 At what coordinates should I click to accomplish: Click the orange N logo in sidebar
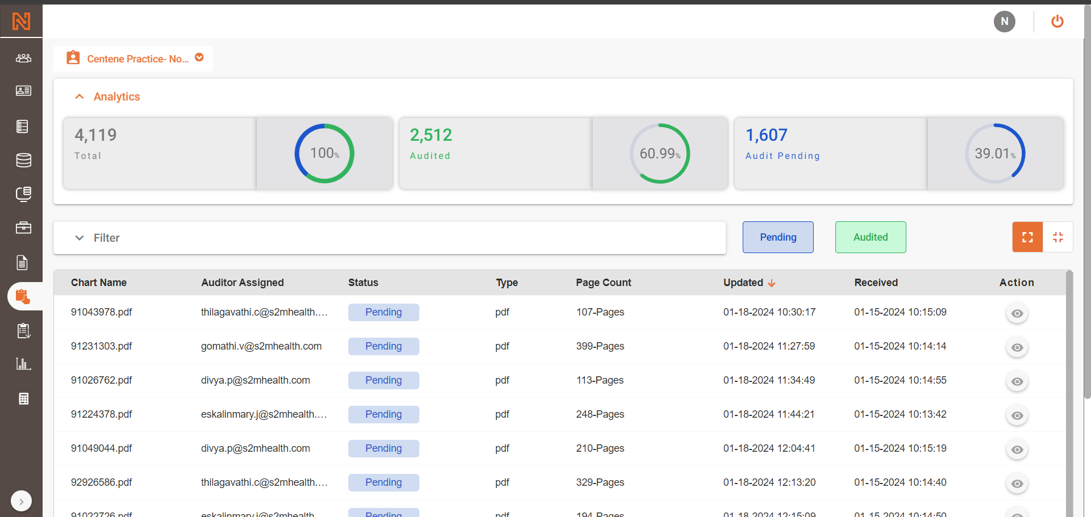pos(21,22)
